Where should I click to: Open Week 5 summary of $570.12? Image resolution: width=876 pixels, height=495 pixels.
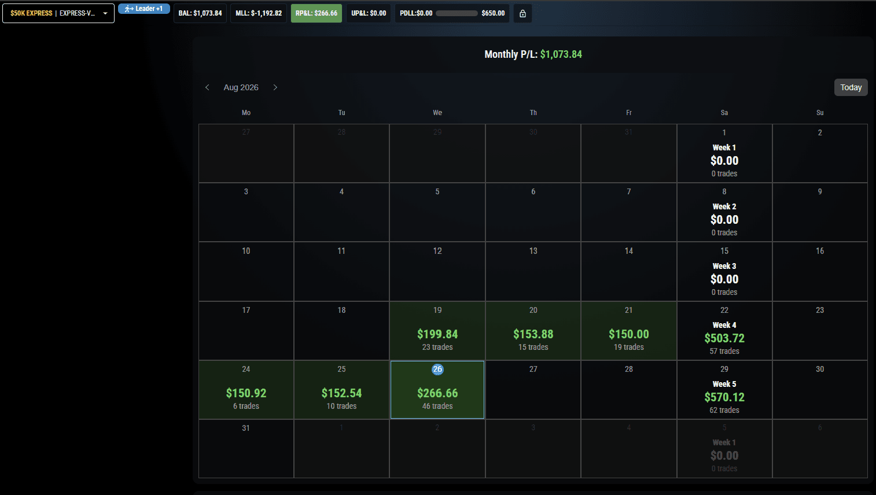(724, 390)
